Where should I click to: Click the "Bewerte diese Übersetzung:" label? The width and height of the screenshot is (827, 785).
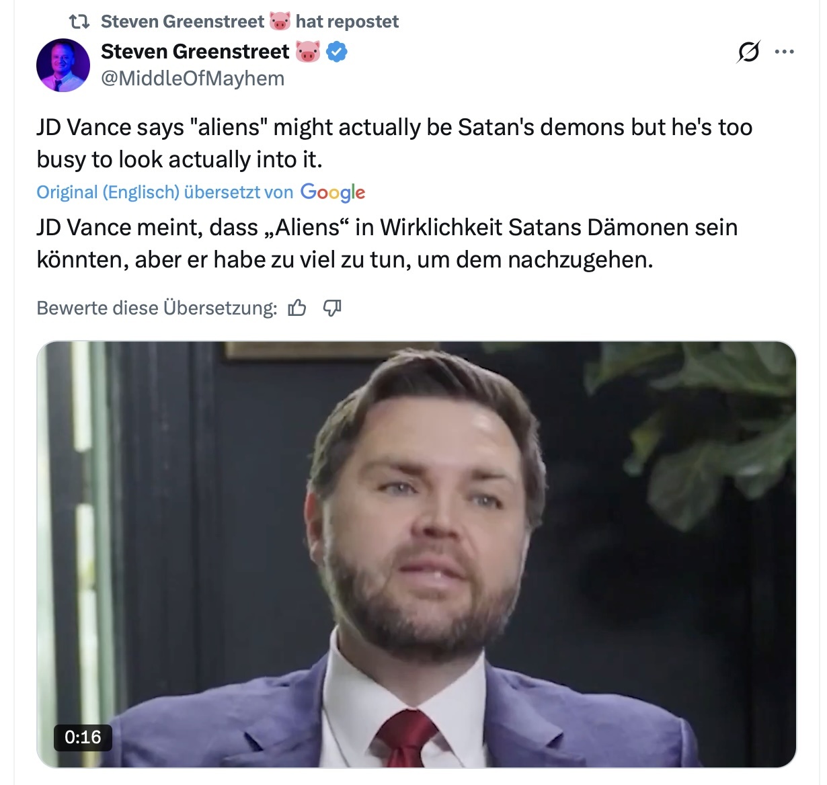(x=157, y=308)
